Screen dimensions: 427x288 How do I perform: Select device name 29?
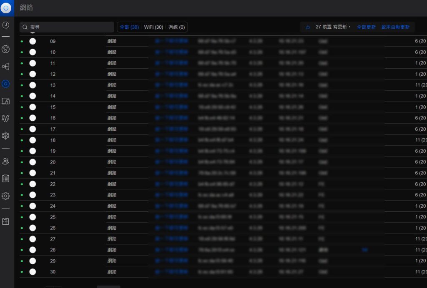click(x=53, y=261)
